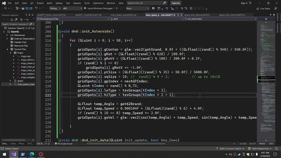Click the split editor plus icon
This screenshot has height=158, width=281.
coord(266,19)
